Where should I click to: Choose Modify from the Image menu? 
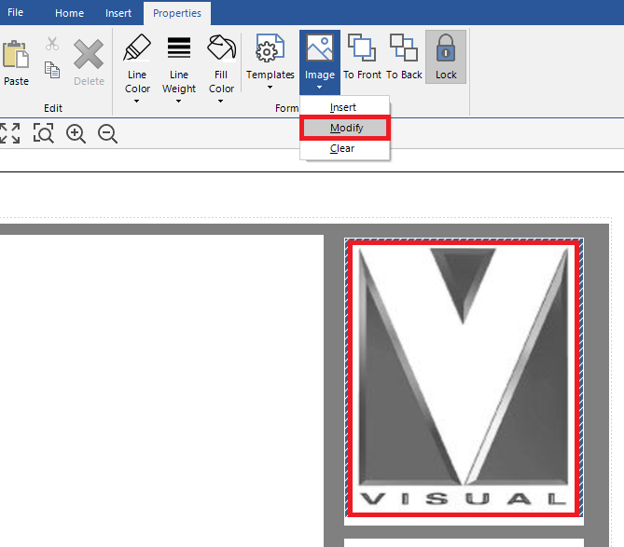point(346,128)
